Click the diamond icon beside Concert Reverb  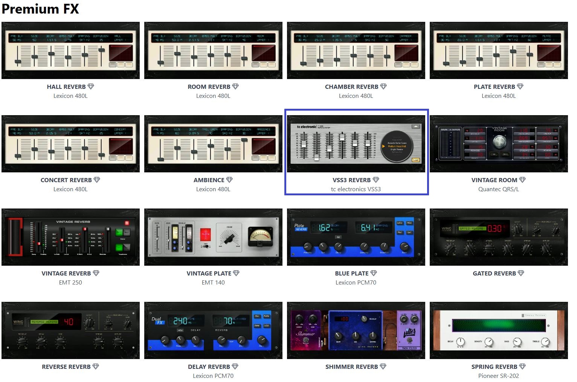point(97,180)
